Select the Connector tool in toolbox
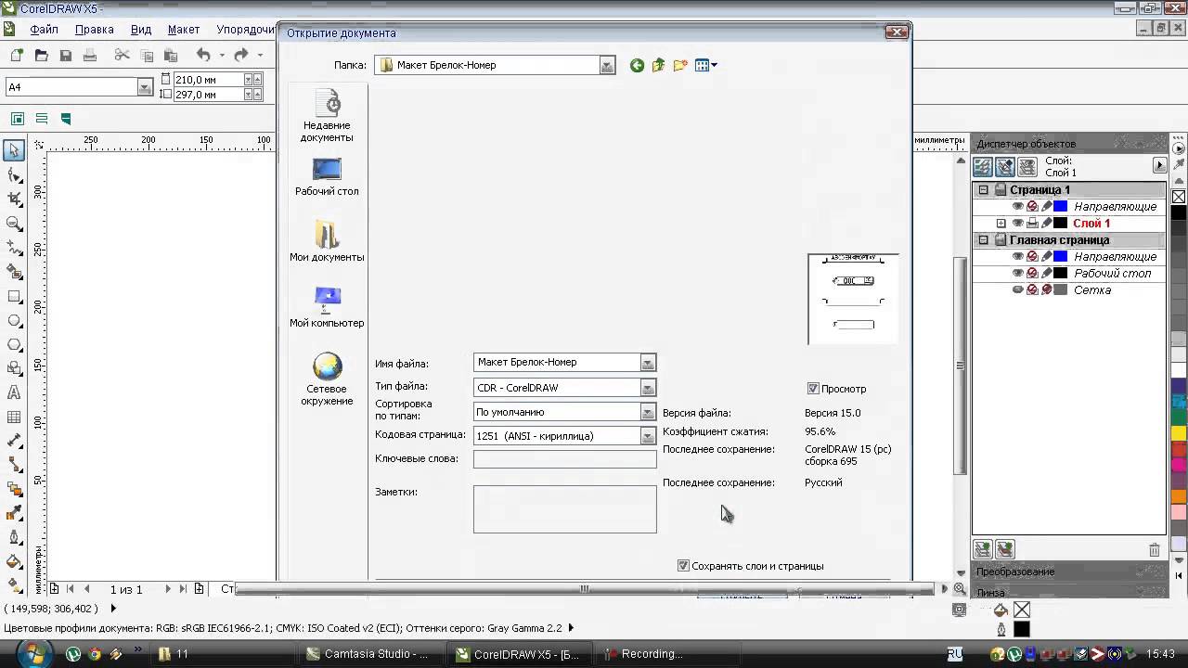Screen dimensions: 1188x668 [x=14, y=465]
